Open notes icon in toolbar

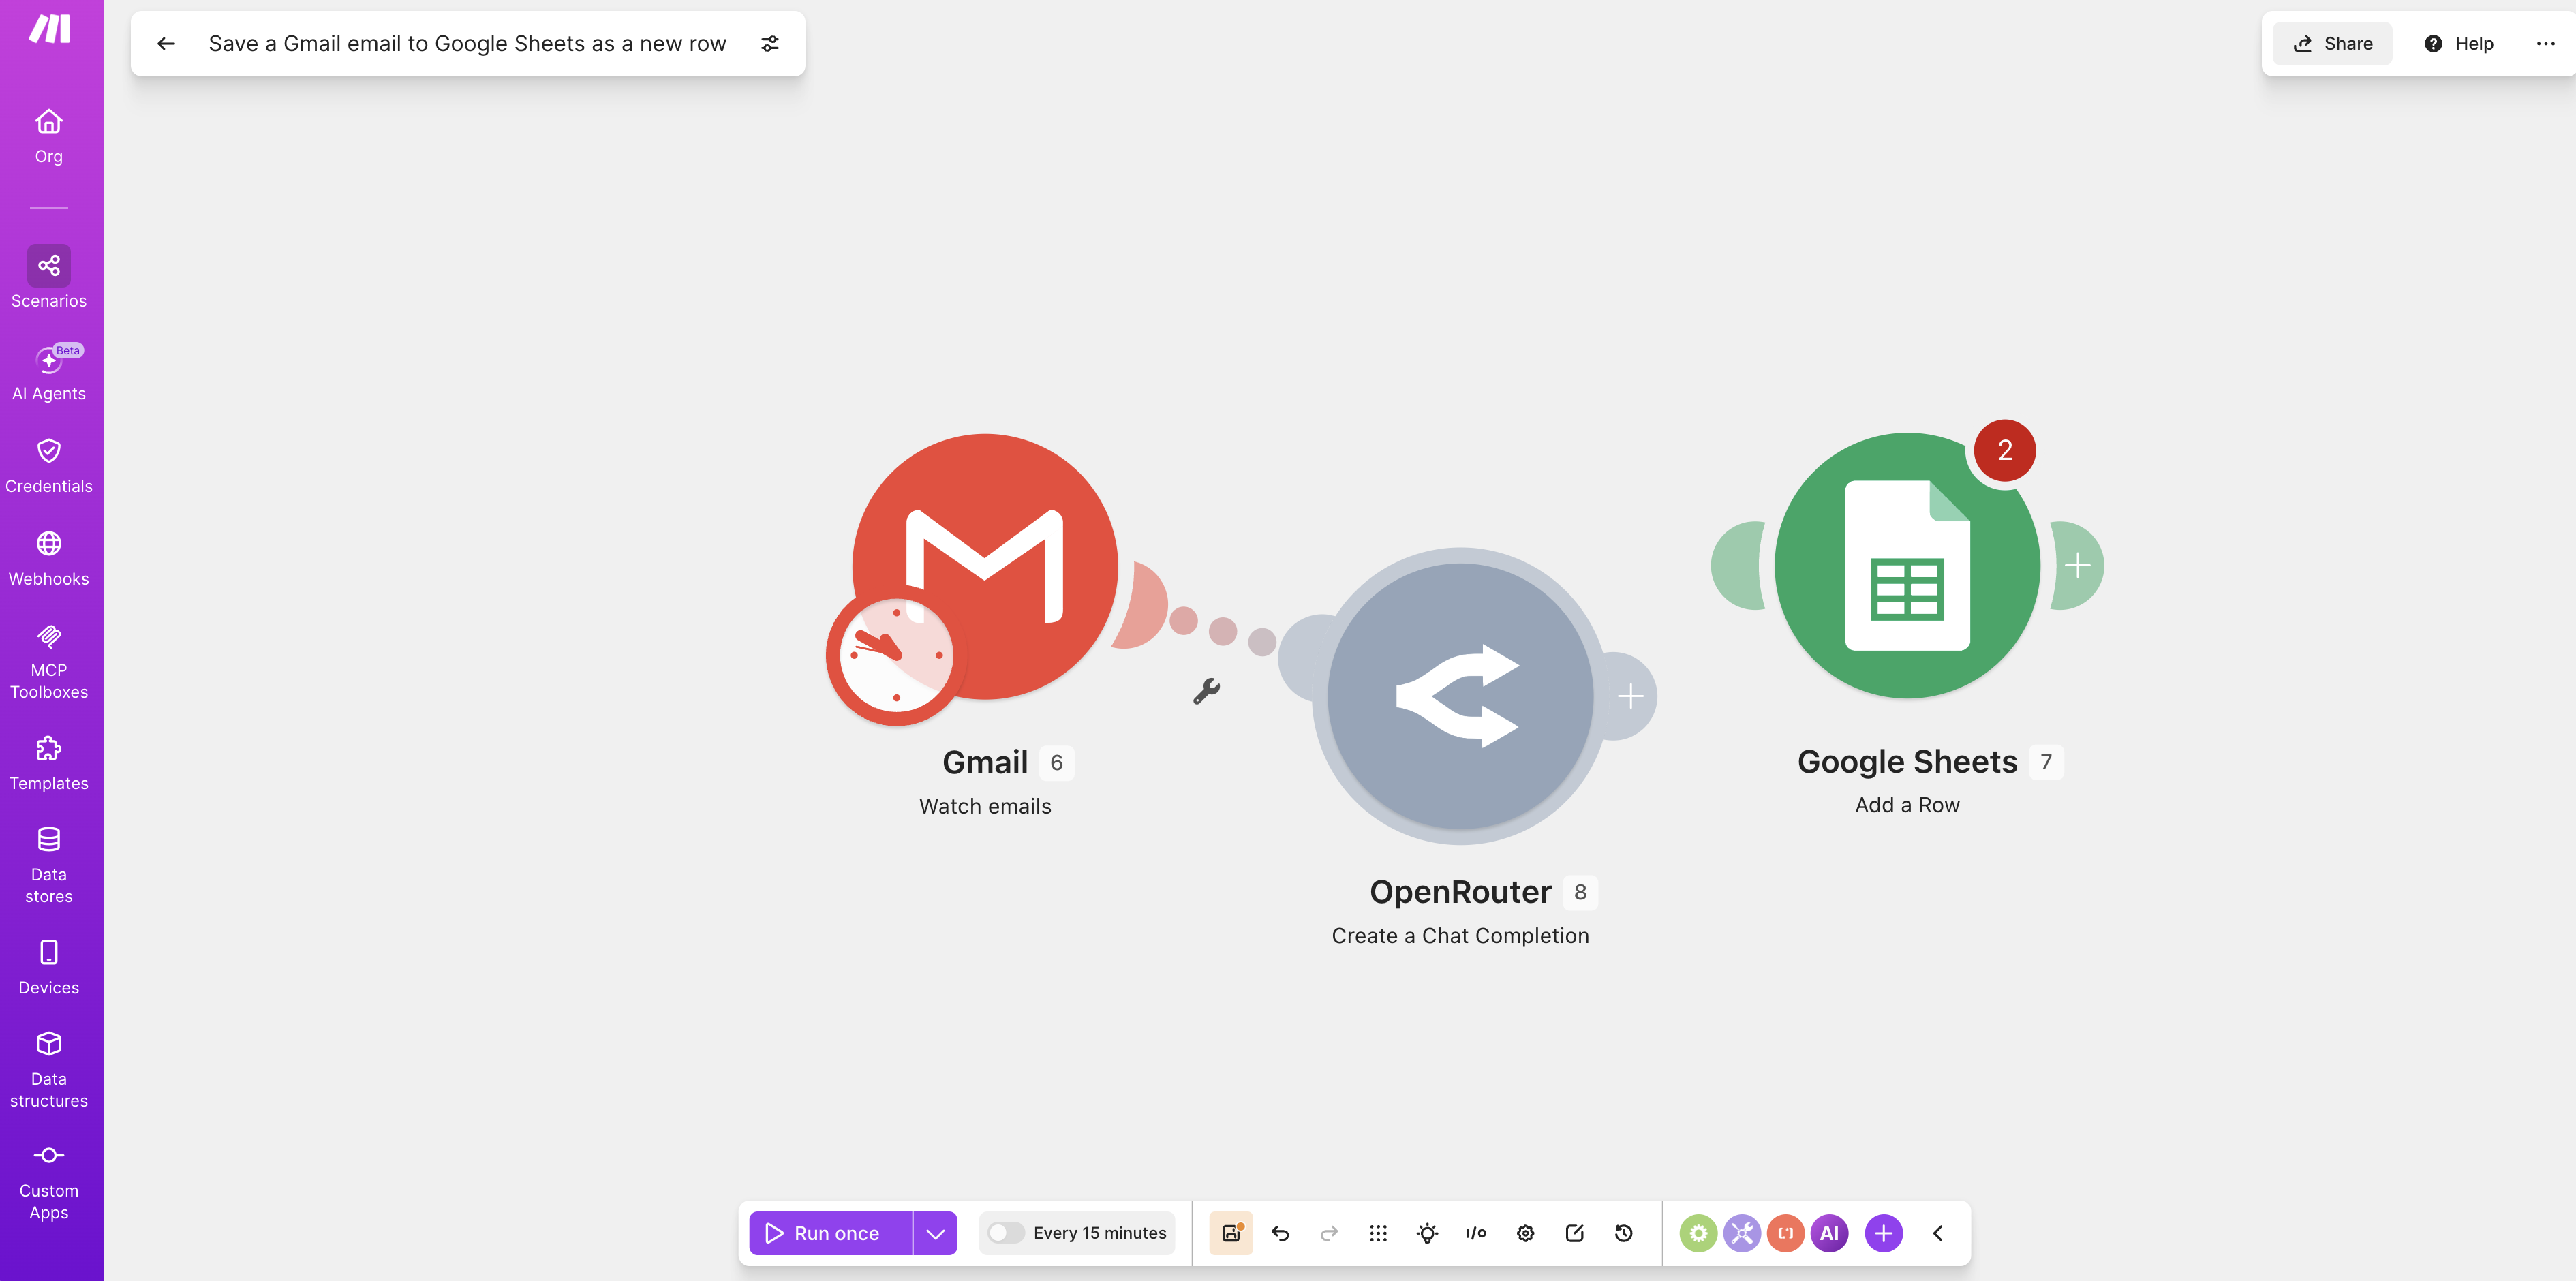pyautogui.click(x=1574, y=1233)
